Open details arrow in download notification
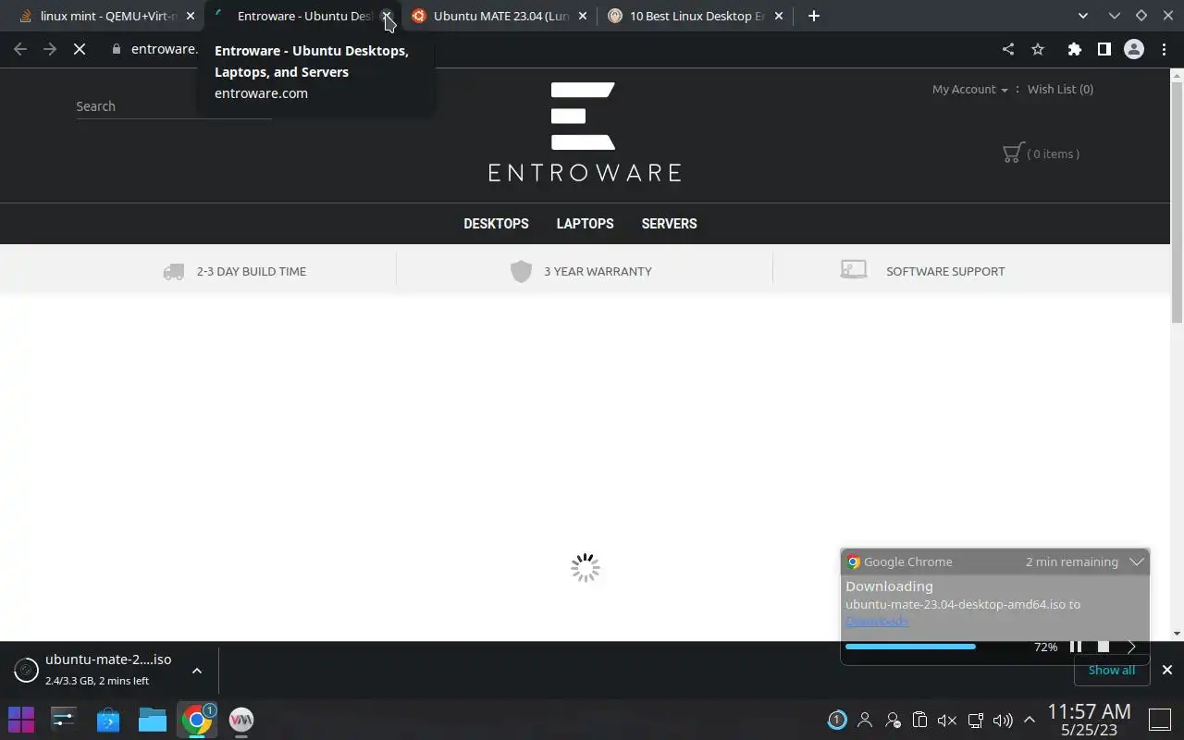Screen dimensions: 1184x740 coord(1131,647)
